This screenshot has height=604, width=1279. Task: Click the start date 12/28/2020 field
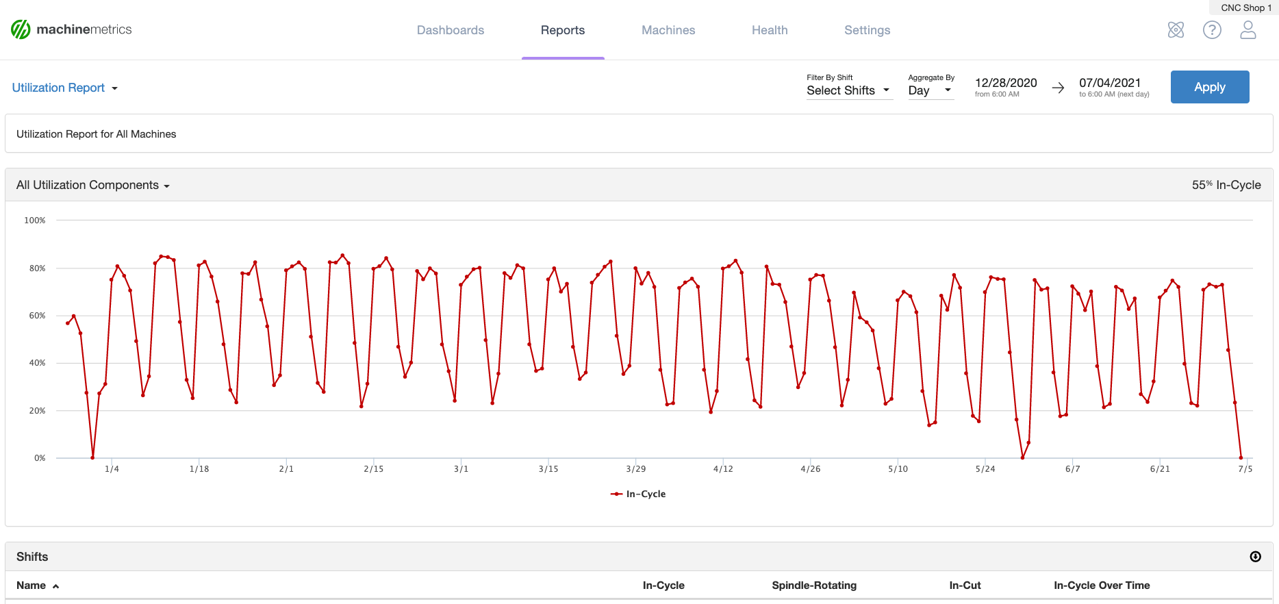coord(1006,83)
